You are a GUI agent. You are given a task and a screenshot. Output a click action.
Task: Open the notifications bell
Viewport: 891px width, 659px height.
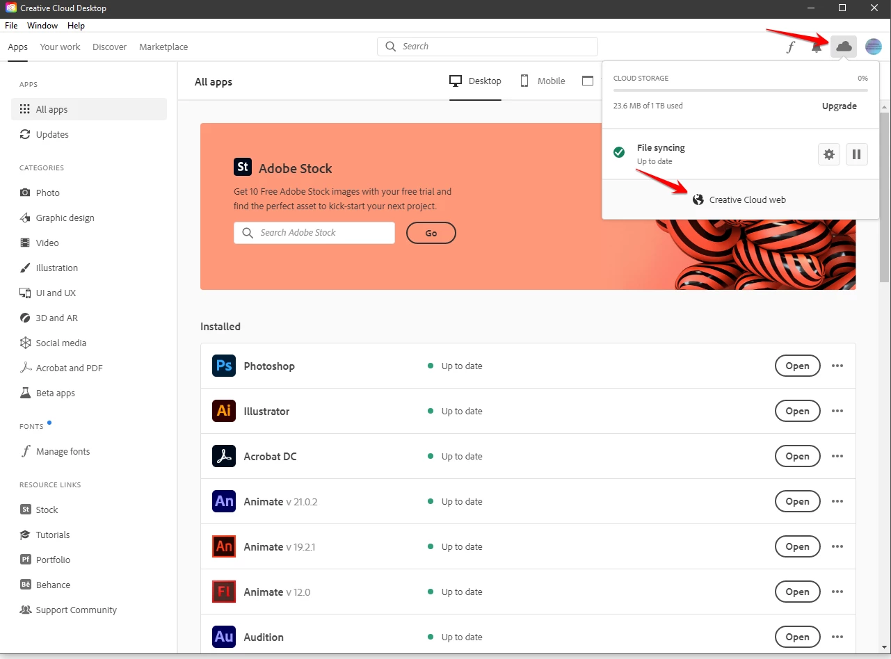click(817, 47)
